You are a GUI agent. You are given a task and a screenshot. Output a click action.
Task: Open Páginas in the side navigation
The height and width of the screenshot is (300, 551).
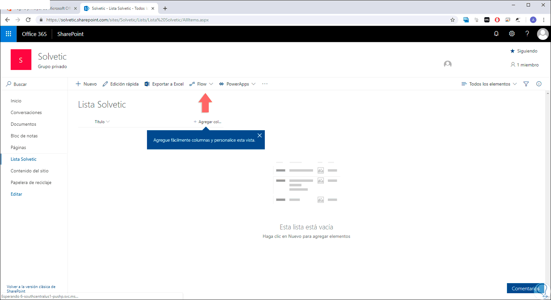click(18, 148)
